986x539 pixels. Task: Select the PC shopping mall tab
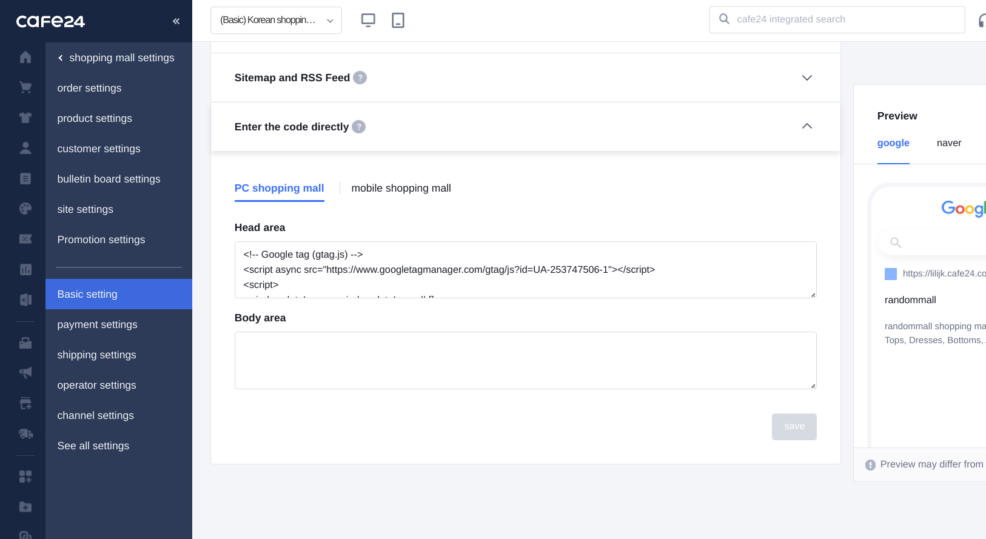click(279, 188)
